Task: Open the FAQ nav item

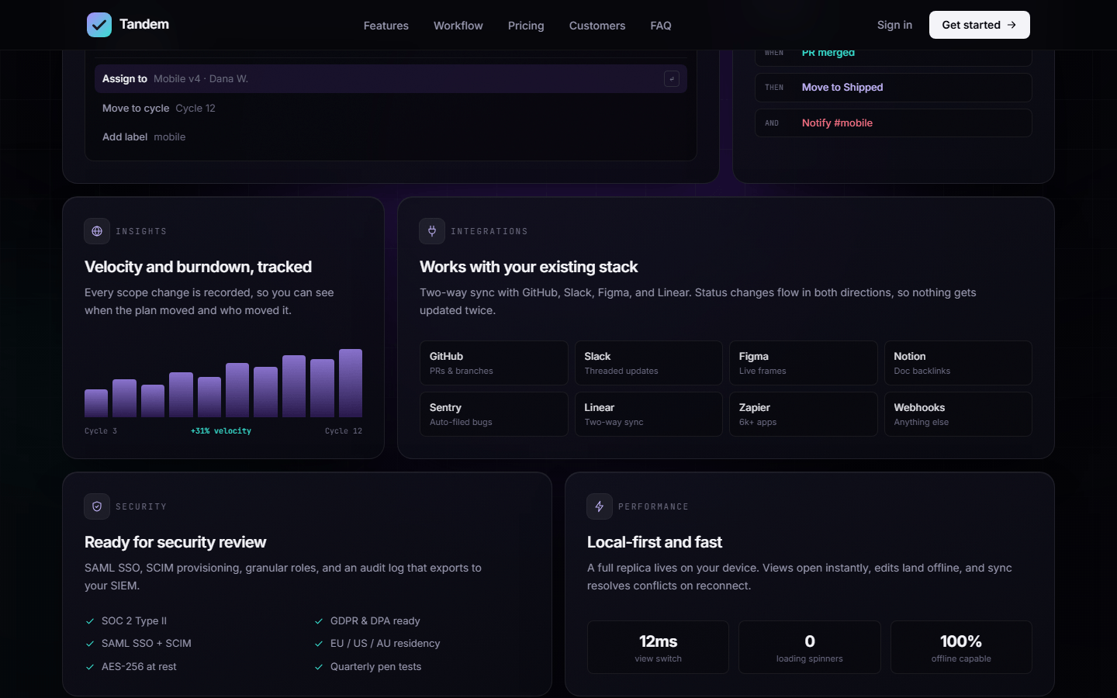Action: pyautogui.click(x=661, y=26)
